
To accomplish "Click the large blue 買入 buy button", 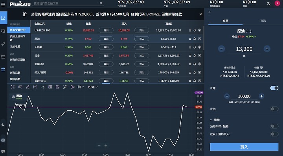I will tap(244, 147).
